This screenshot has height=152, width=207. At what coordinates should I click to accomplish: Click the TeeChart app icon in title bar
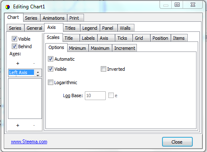point(8,7)
